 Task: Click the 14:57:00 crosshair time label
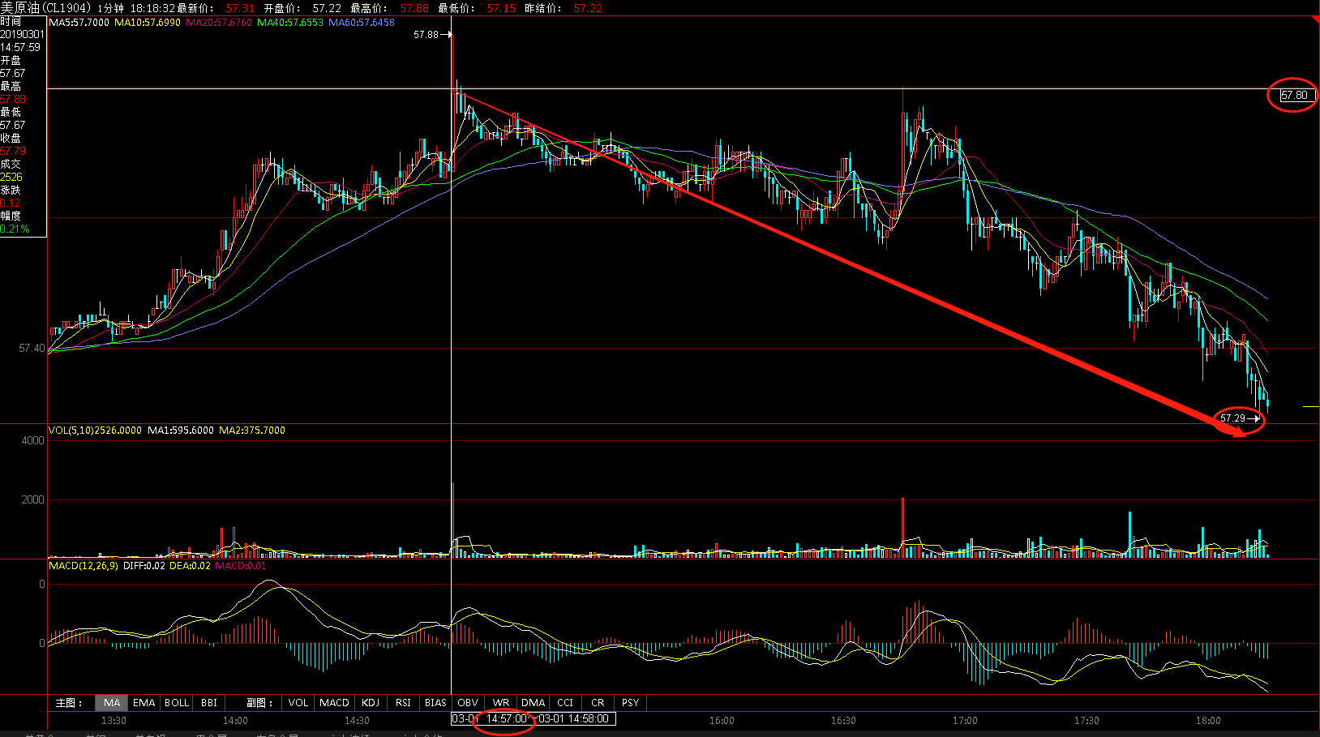(507, 719)
